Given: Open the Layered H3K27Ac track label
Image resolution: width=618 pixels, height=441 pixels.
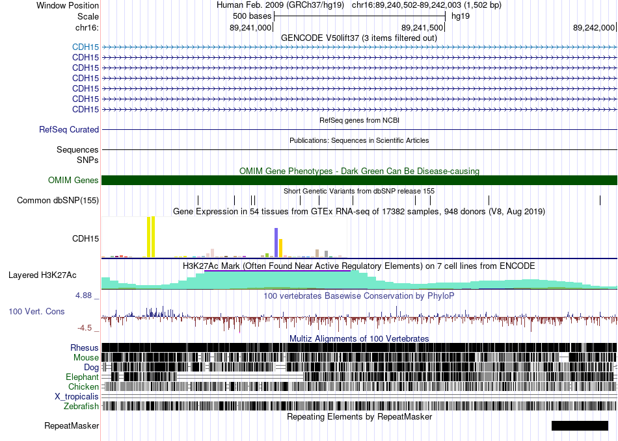Looking at the screenshot, I should (42, 275).
